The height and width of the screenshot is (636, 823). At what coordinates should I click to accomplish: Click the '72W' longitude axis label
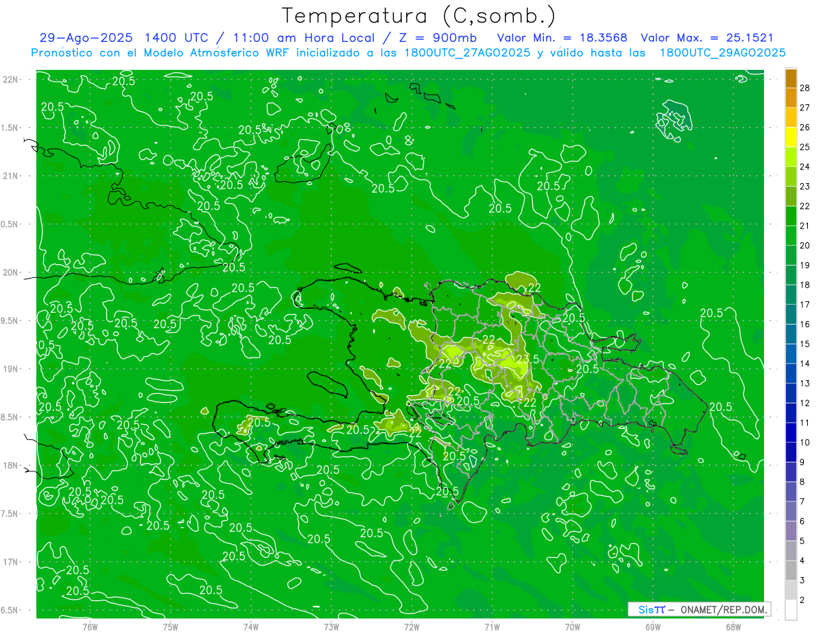(411, 626)
